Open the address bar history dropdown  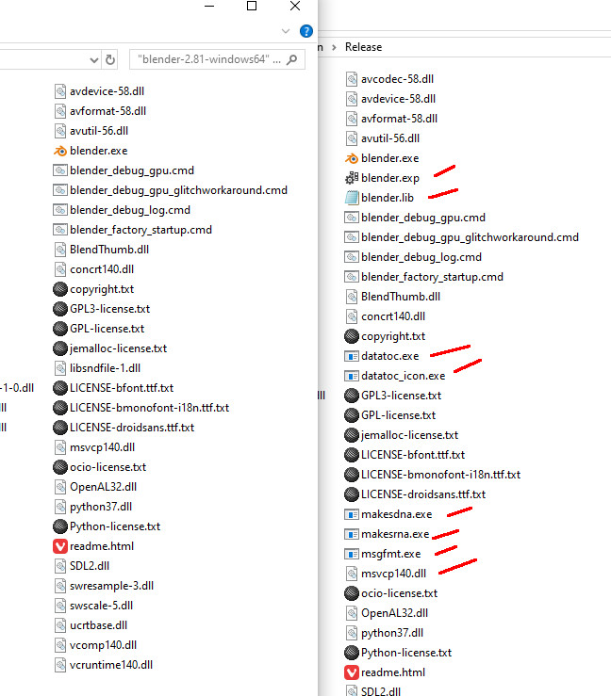coord(93,59)
